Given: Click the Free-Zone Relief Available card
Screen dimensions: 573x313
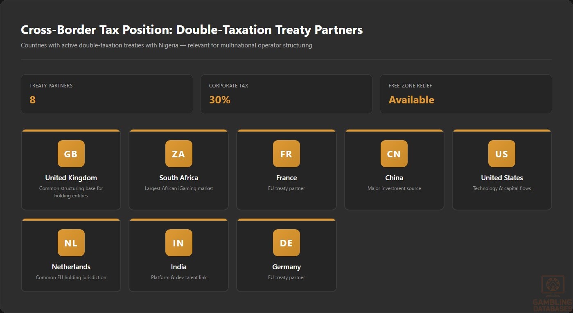Looking at the screenshot, I should tap(466, 94).
